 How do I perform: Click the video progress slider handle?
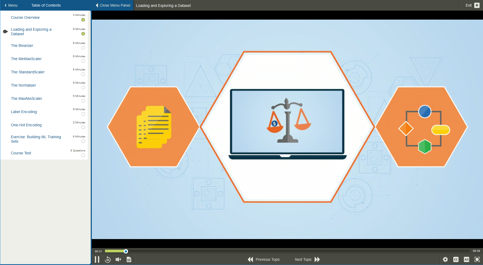click(x=126, y=251)
